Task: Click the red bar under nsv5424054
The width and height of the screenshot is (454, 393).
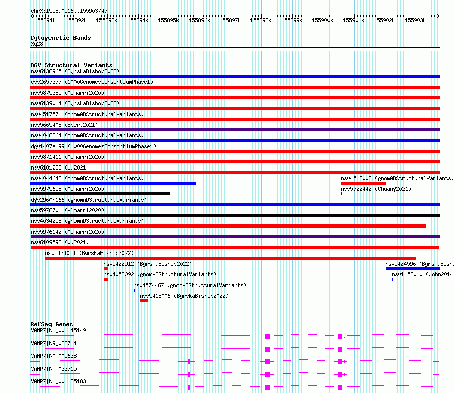Action: [231, 258]
